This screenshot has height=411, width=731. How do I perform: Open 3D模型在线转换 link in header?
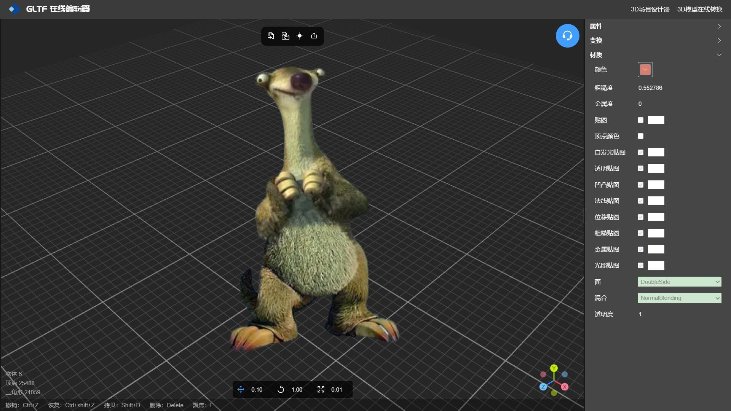point(700,9)
